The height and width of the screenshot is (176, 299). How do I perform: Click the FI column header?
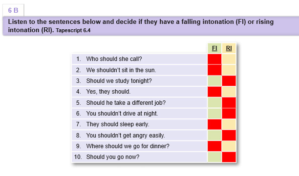[x=214, y=48]
